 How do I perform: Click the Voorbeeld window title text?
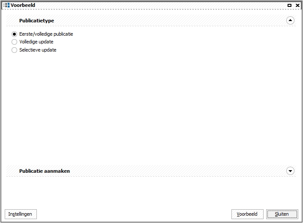tap(23, 5)
